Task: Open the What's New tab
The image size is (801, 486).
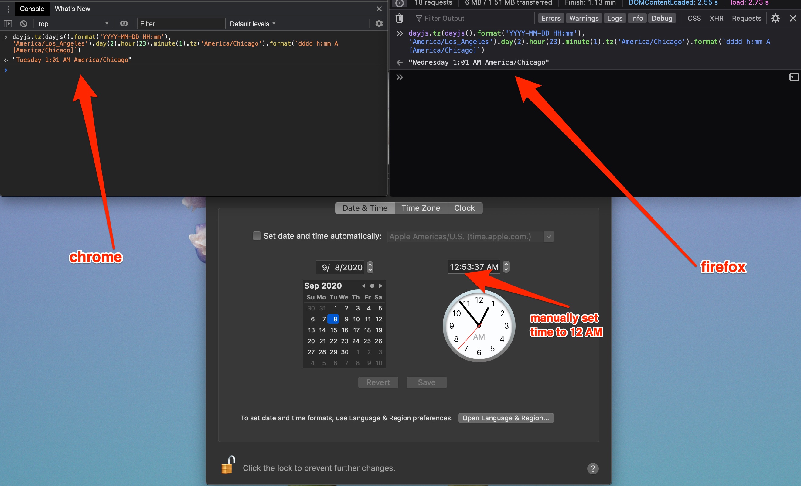Action: click(72, 9)
